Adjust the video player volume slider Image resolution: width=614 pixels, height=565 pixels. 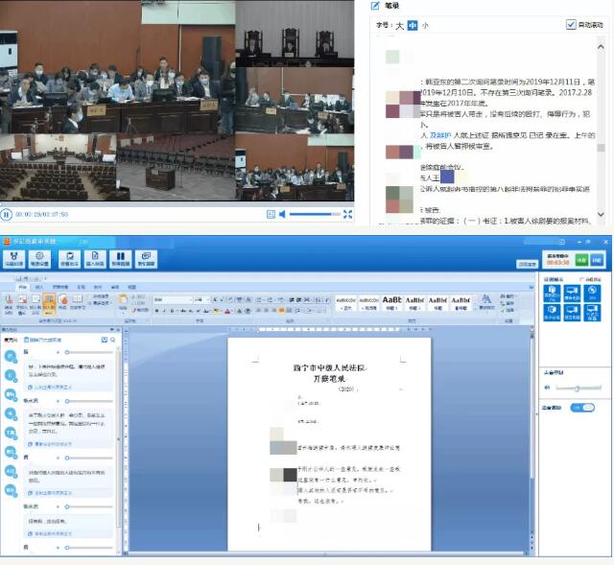click(315, 214)
